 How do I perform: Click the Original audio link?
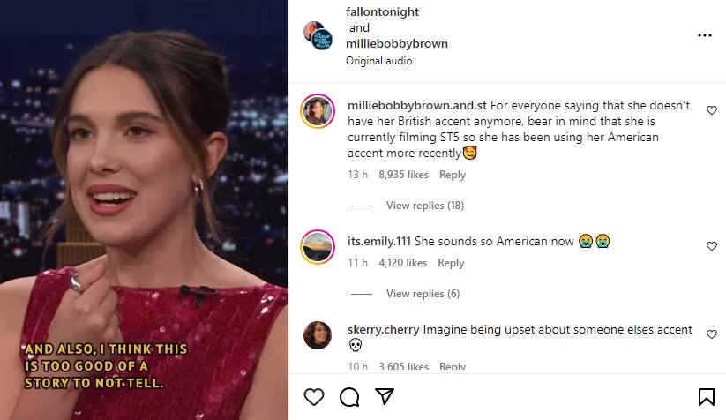[379, 61]
